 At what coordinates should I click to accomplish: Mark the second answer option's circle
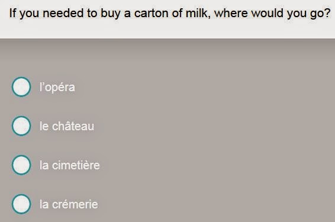pos(21,126)
